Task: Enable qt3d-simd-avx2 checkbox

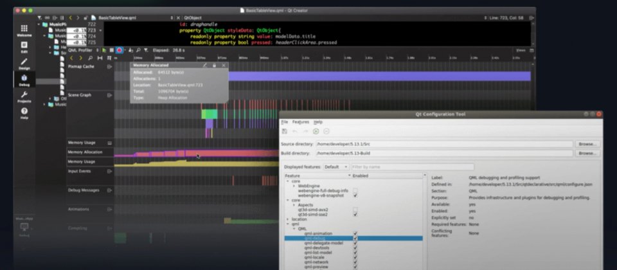Action: tap(355, 210)
